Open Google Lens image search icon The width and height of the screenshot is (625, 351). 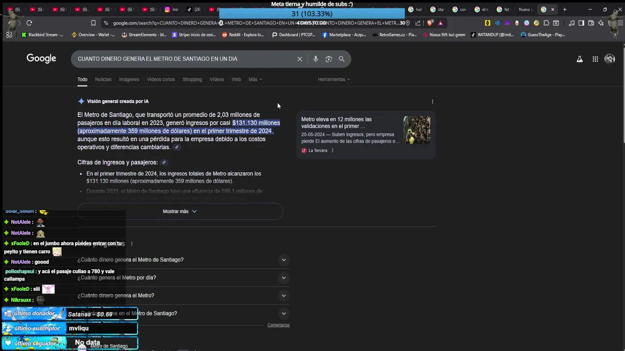[x=329, y=59]
